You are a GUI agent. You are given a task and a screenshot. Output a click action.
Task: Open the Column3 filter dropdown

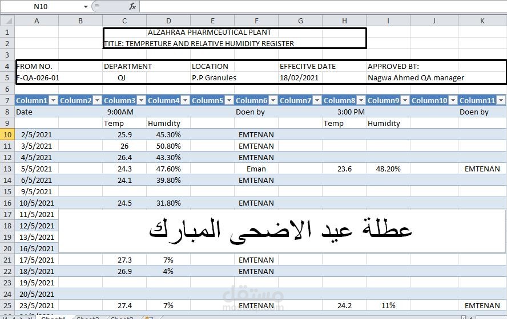pyautogui.click(x=141, y=101)
